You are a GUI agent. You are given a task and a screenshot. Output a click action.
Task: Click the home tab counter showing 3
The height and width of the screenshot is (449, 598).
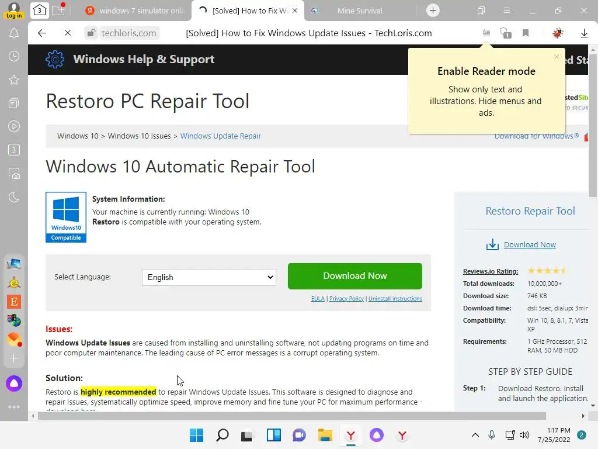pos(40,11)
